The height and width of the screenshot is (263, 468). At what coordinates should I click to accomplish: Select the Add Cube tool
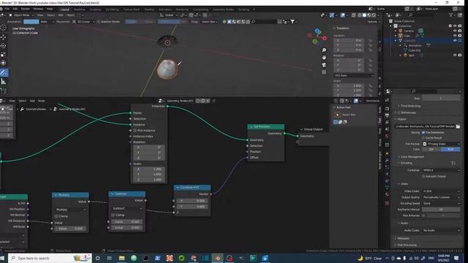pos(3,91)
